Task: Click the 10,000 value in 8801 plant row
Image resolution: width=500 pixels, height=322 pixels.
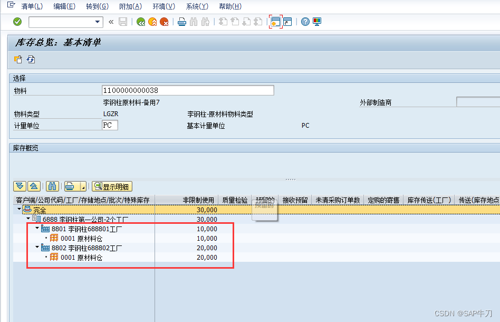Action: 207,229
